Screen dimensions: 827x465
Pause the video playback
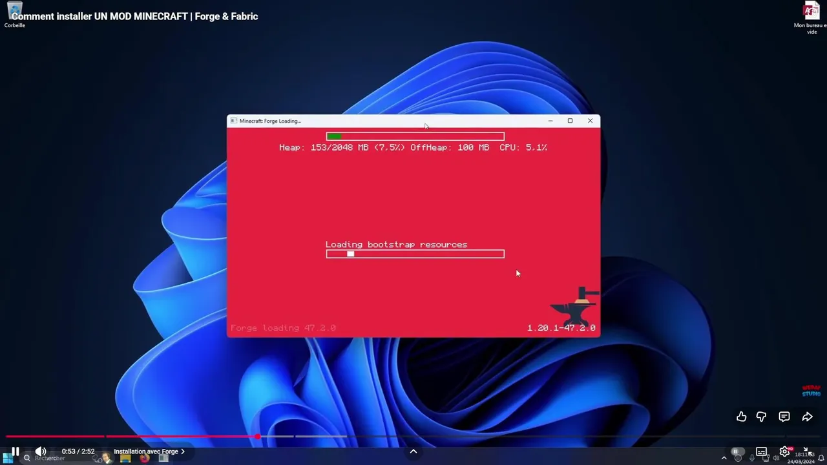point(16,451)
